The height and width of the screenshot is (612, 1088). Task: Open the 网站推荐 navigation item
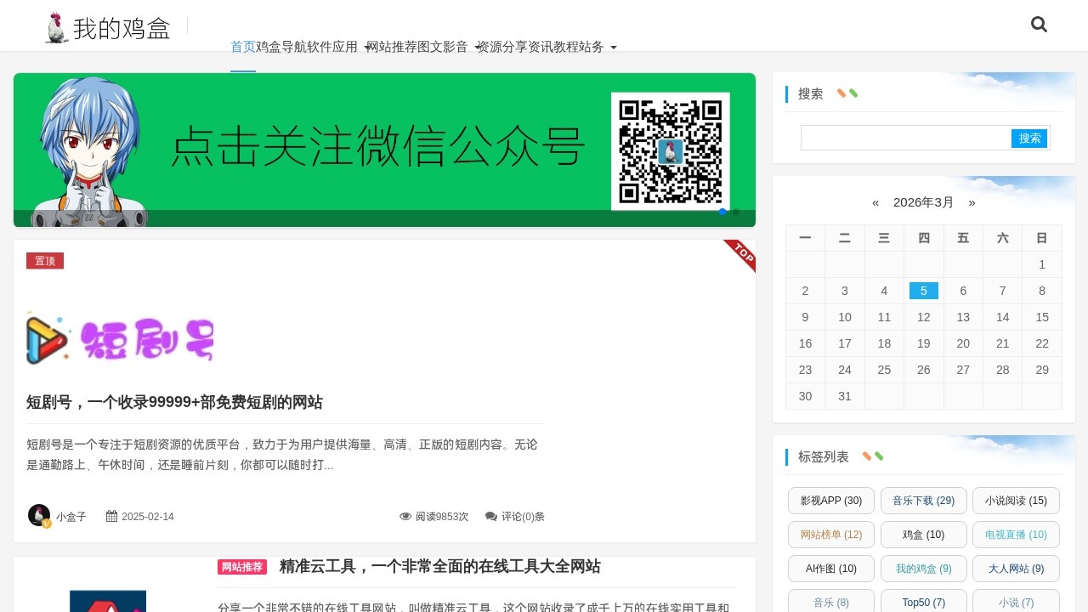point(394,47)
